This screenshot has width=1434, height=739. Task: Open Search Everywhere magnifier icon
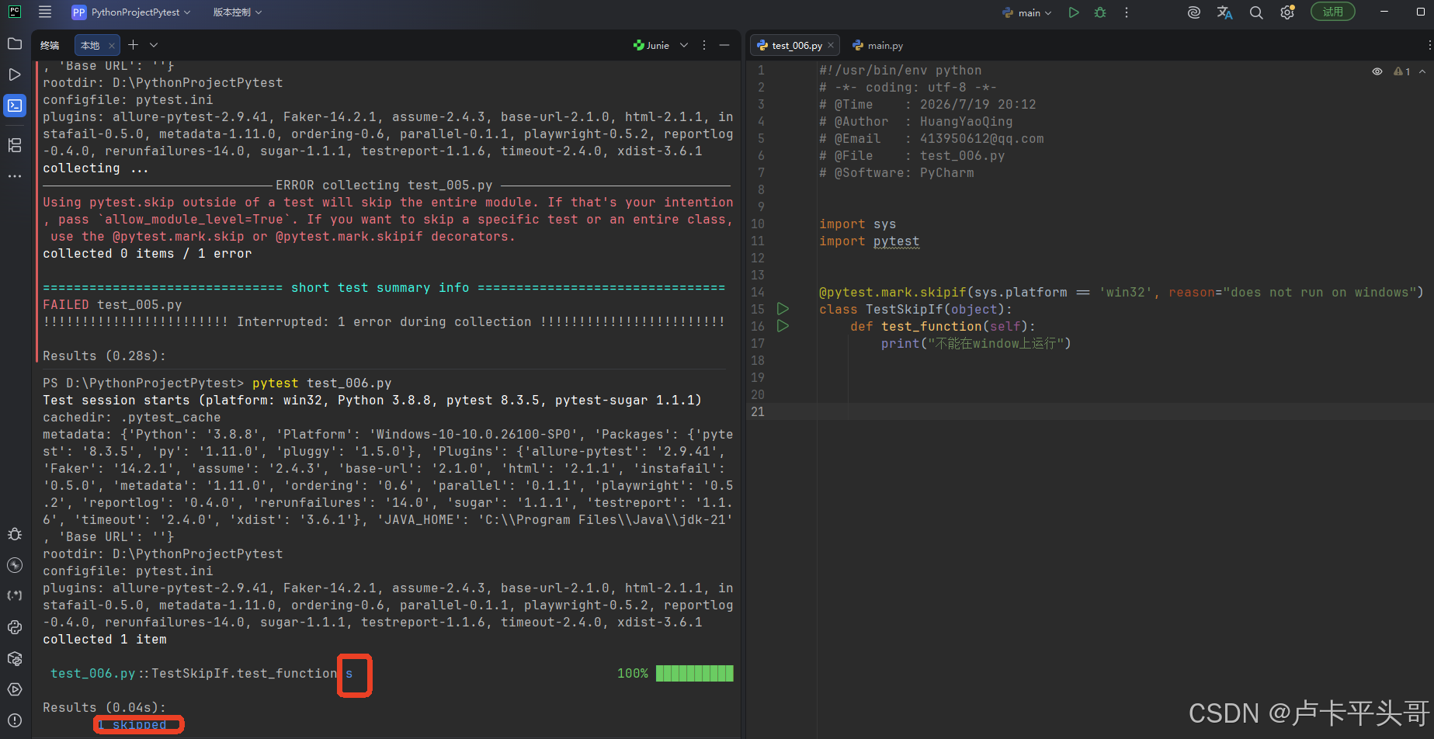pos(1256,12)
